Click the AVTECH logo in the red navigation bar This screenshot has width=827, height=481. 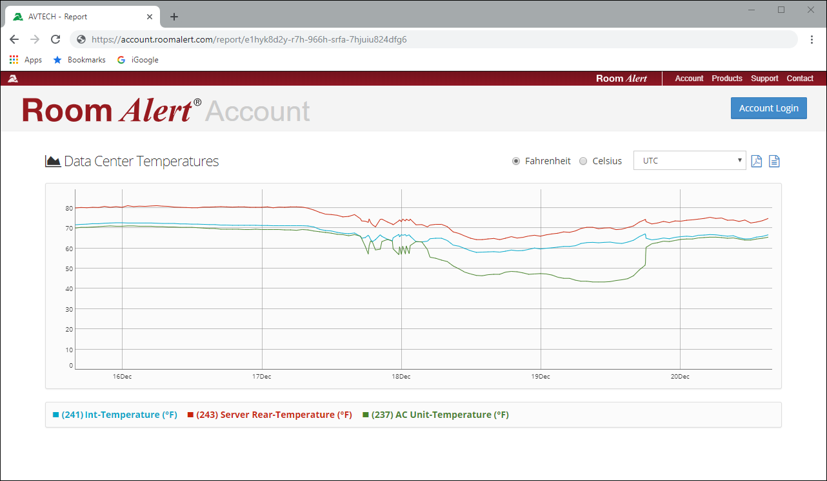click(x=14, y=78)
